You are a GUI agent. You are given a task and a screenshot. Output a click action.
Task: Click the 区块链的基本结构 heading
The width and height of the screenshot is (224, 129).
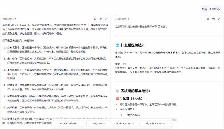coord(135,91)
